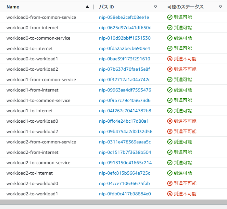Click reachable check icon for workload1-from-internet
Viewport: 227px width, 209px height.
pos(170,90)
